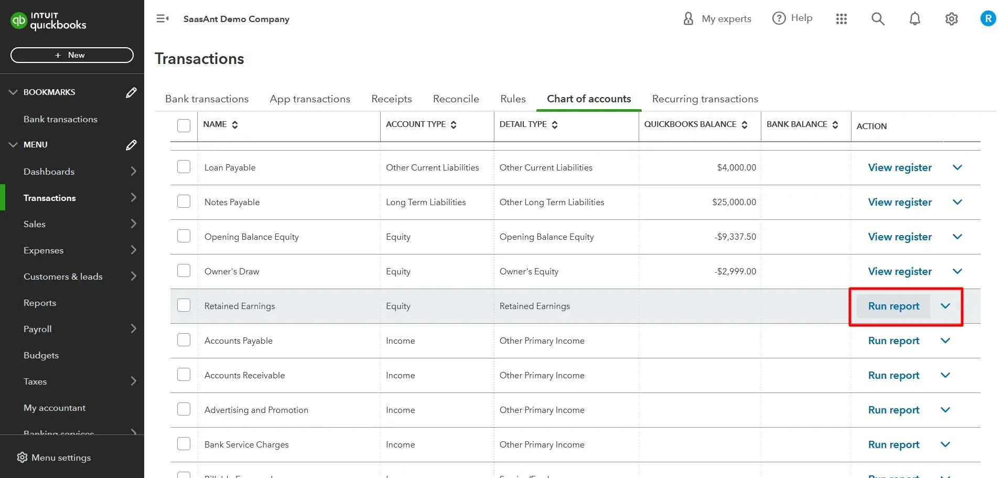Screen dimensions: 1002x478
Task: Open action dropdown for Owner's Draw
Action: pos(957,271)
